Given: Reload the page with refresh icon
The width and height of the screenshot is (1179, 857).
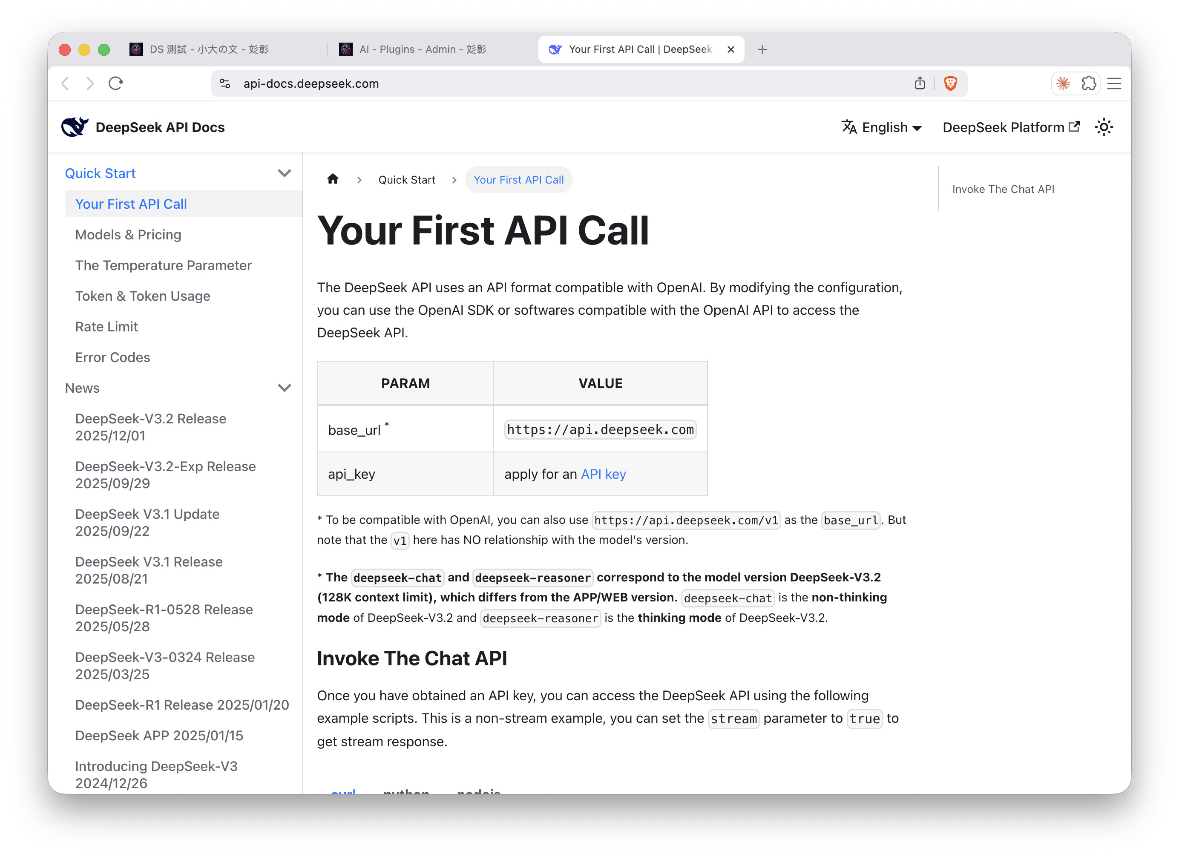Looking at the screenshot, I should point(115,83).
